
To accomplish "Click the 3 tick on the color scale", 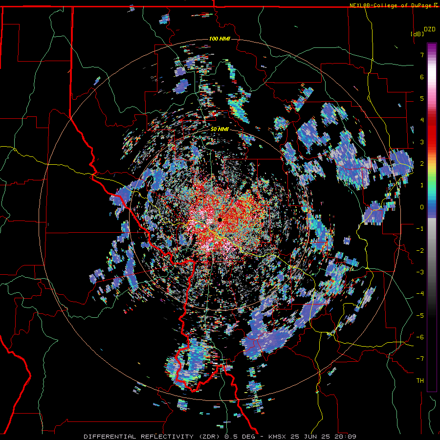I will point(422,142).
